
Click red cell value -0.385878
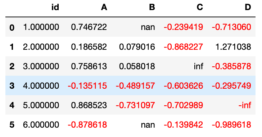231,66
